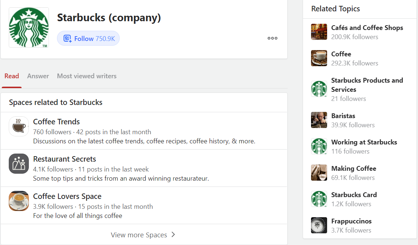The height and width of the screenshot is (245, 418).
Task: Open the Coffee Lovers Space link
Action: point(67,196)
